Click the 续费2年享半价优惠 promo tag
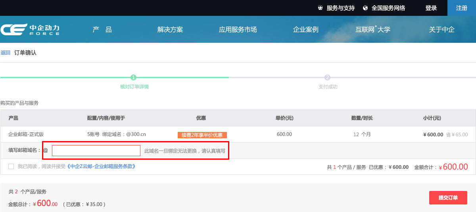The height and width of the screenshot is (212, 476). click(202, 135)
